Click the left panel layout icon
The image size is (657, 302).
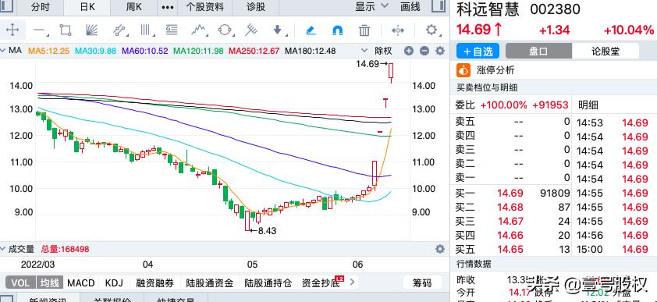coord(6,6)
